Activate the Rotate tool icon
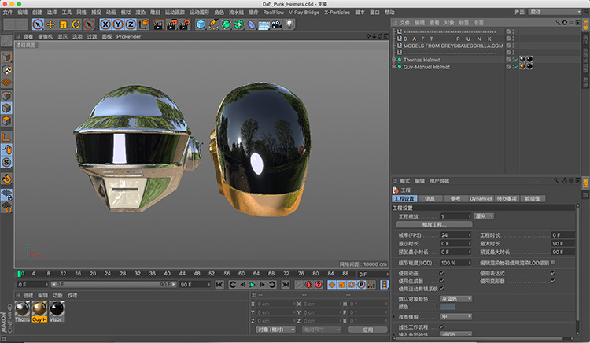This screenshot has height=343, width=590. pyautogui.click(x=76, y=24)
